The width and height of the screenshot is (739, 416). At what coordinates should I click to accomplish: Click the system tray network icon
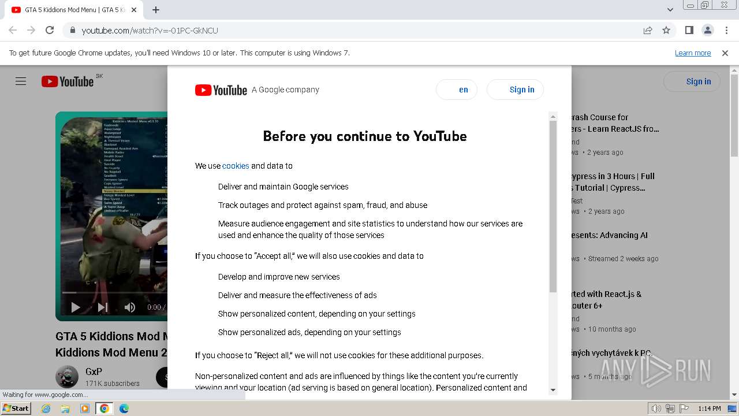[x=670, y=408]
